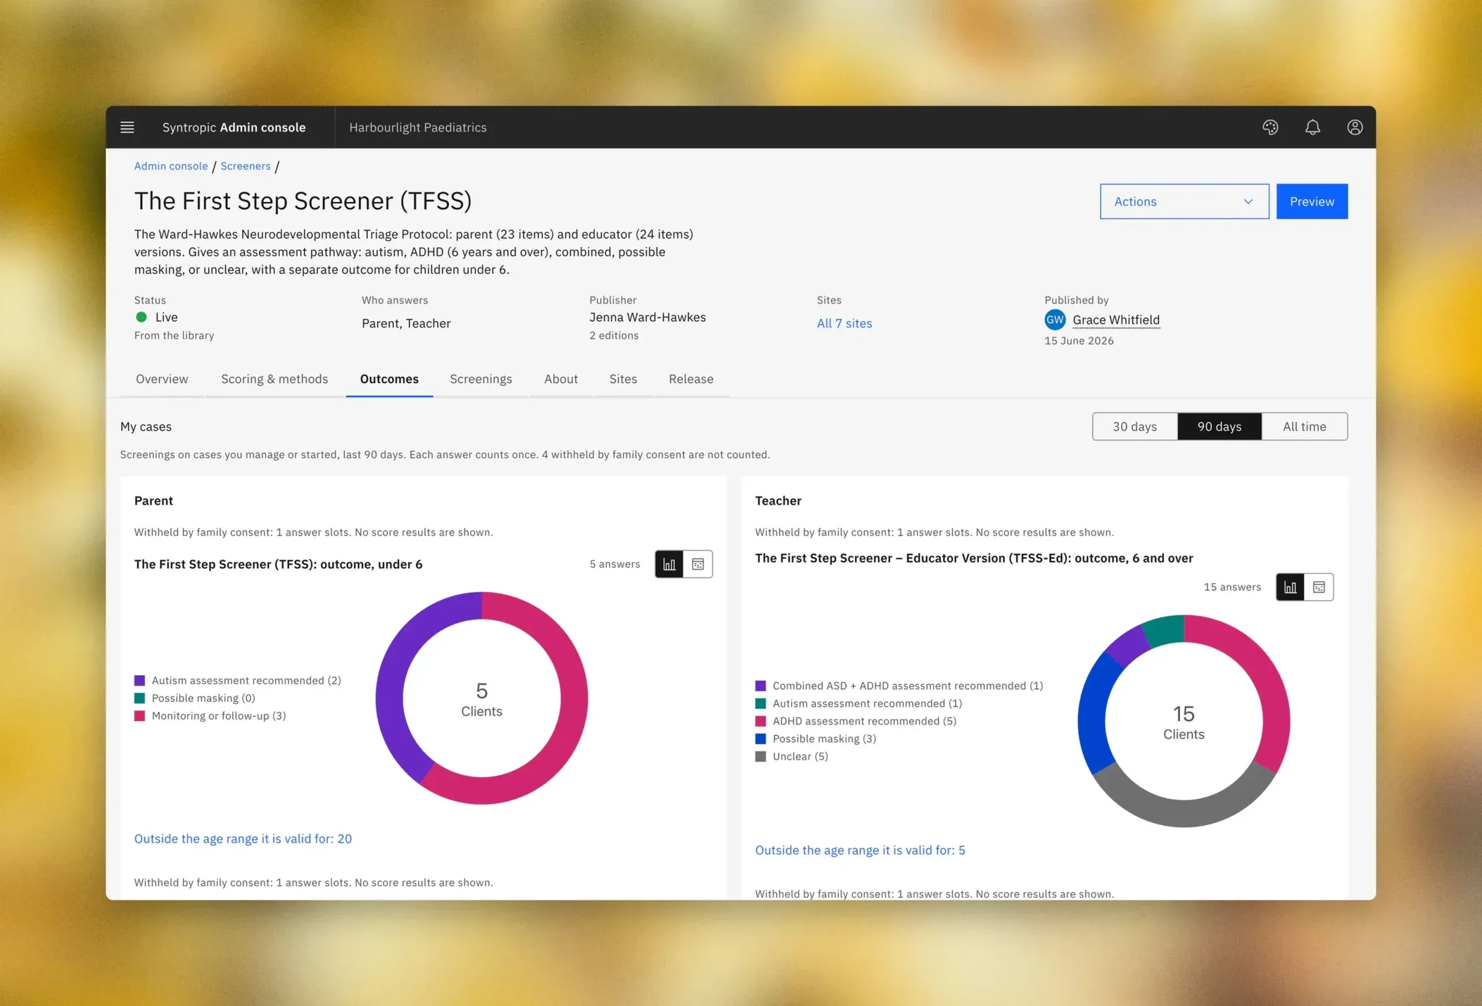Image resolution: width=1482 pixels, height=1006 pixels.
Task: Click Syntropic Admin console title
Action: pos(234,127)
